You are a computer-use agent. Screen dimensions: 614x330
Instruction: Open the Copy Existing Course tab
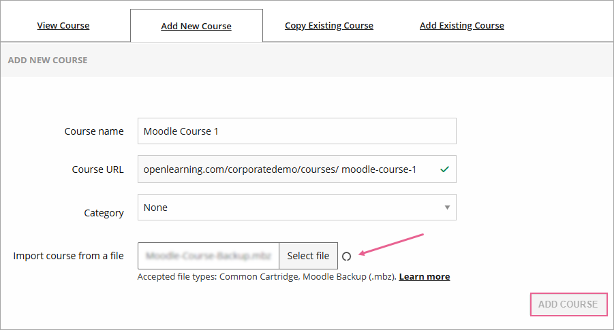coord(329,26)
